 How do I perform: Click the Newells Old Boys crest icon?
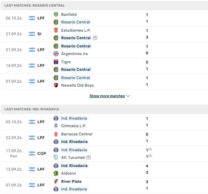[x=56, y=85]
